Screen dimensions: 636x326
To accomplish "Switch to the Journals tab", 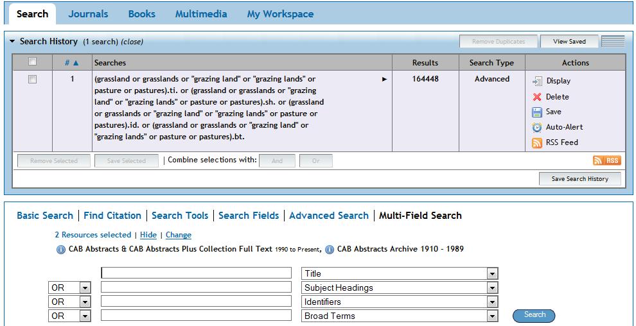I will click(x=88, y=13).
